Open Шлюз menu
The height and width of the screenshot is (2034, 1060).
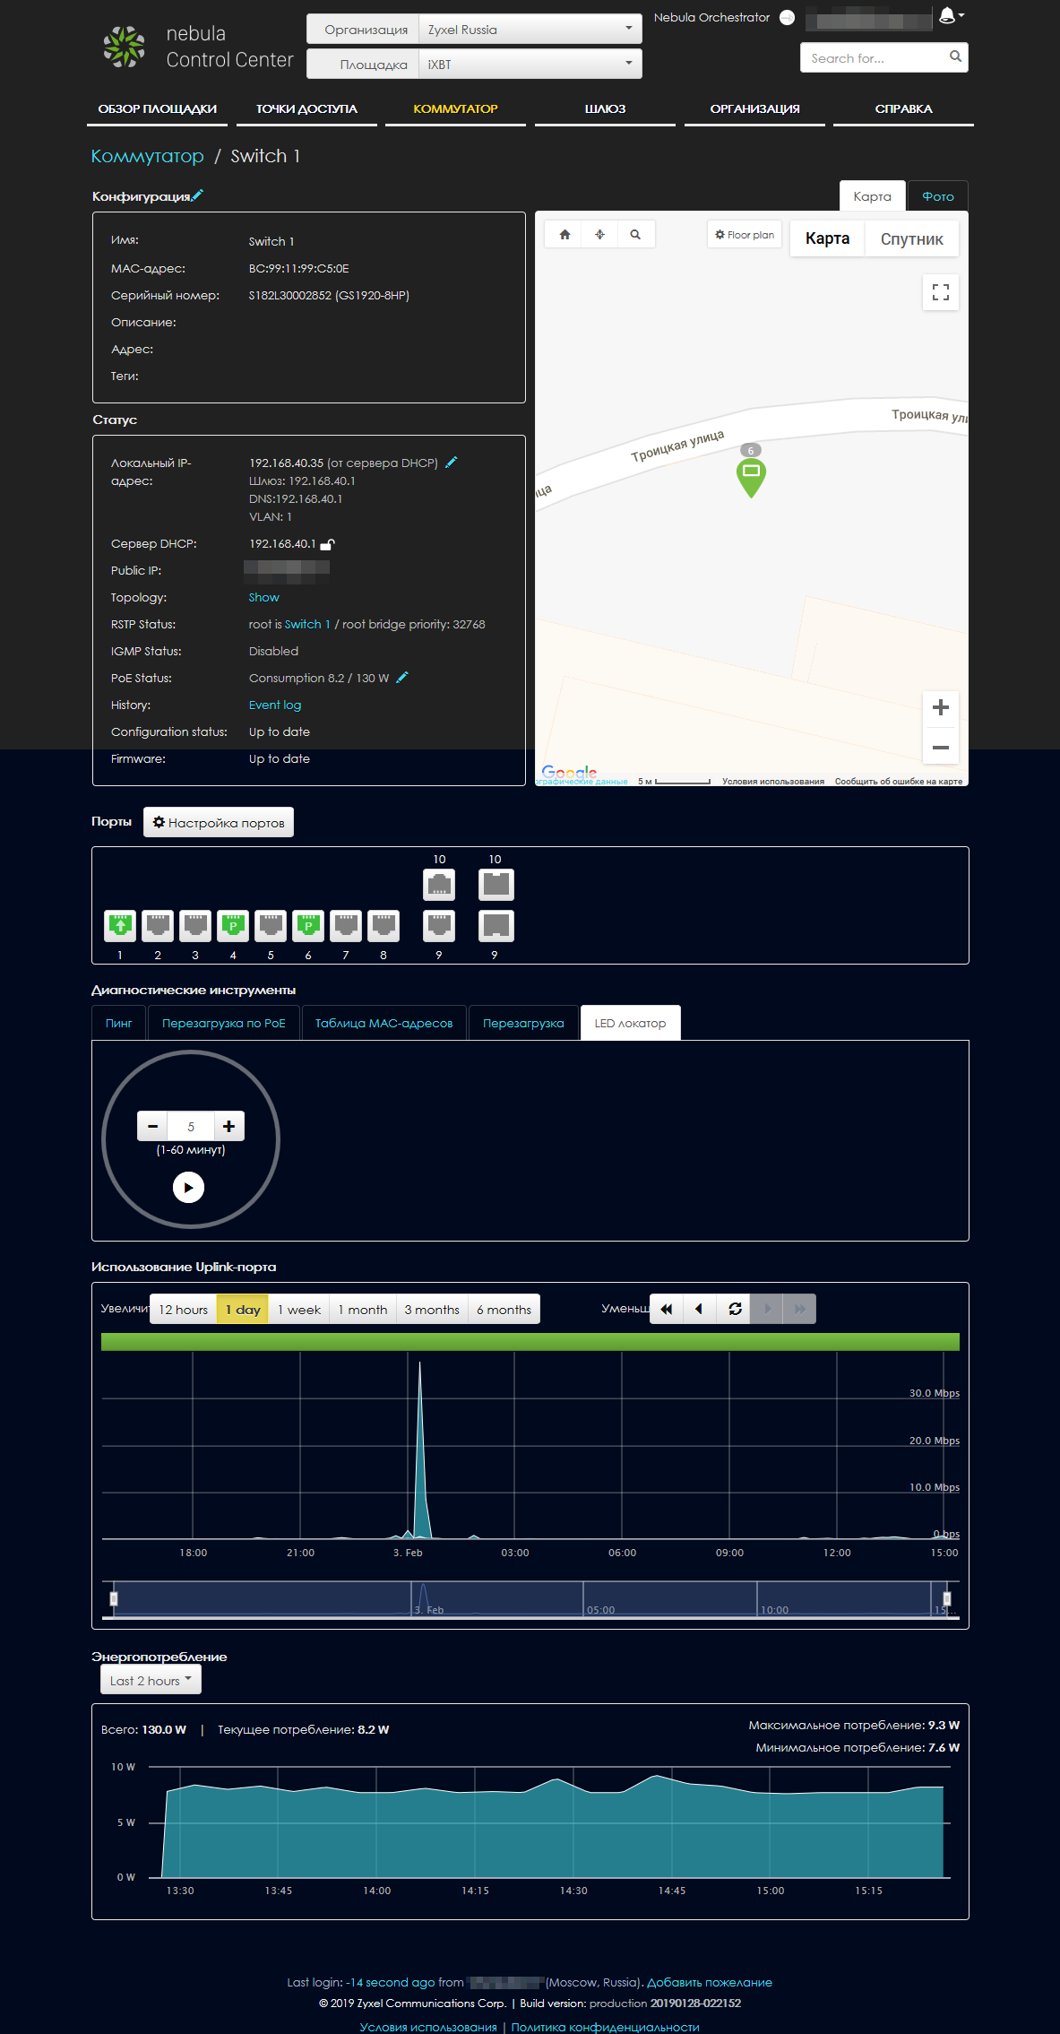(605, 109)
